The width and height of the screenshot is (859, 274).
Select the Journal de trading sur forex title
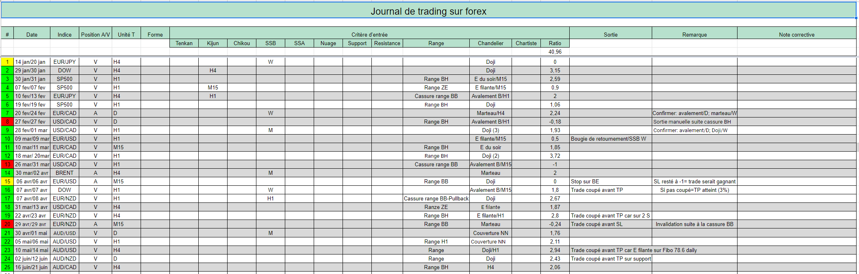428,11
